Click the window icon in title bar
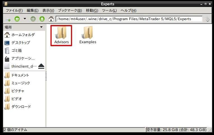The width and height of the screenshot is (214, 135). pos(6,4)
